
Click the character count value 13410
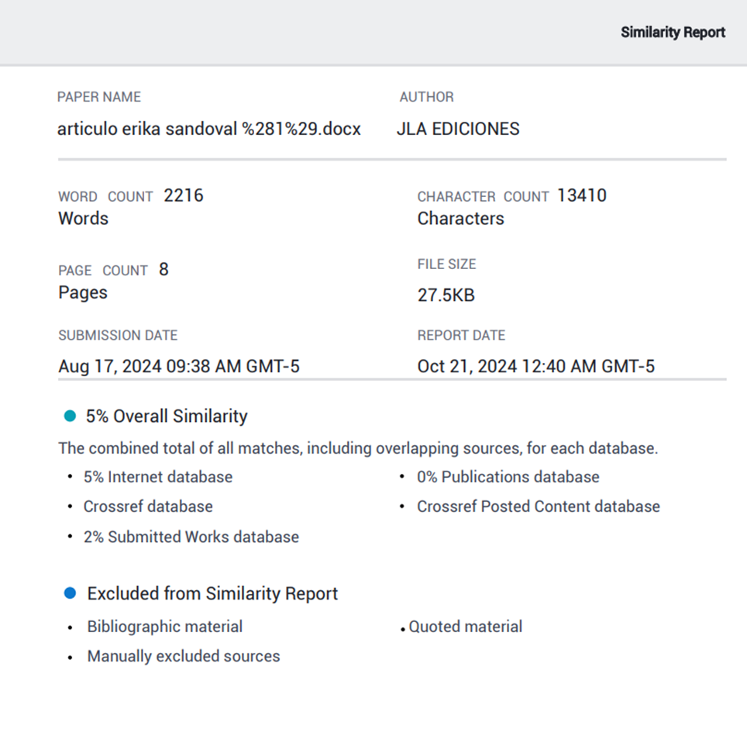[581, 195]
